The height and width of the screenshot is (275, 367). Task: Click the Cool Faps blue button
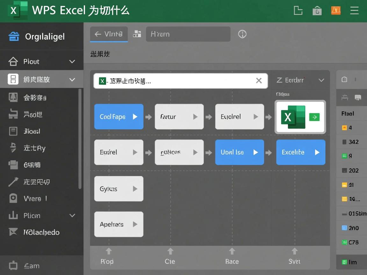(119, 117)
